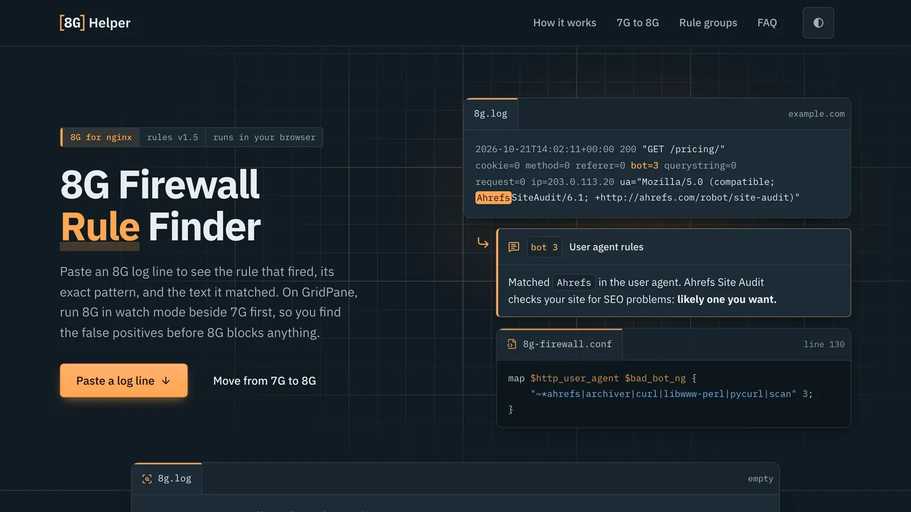911x512 pixels.
Task: Click the comment icon next to bot 3
Action: pyautogui.click(x=514, y=247)
